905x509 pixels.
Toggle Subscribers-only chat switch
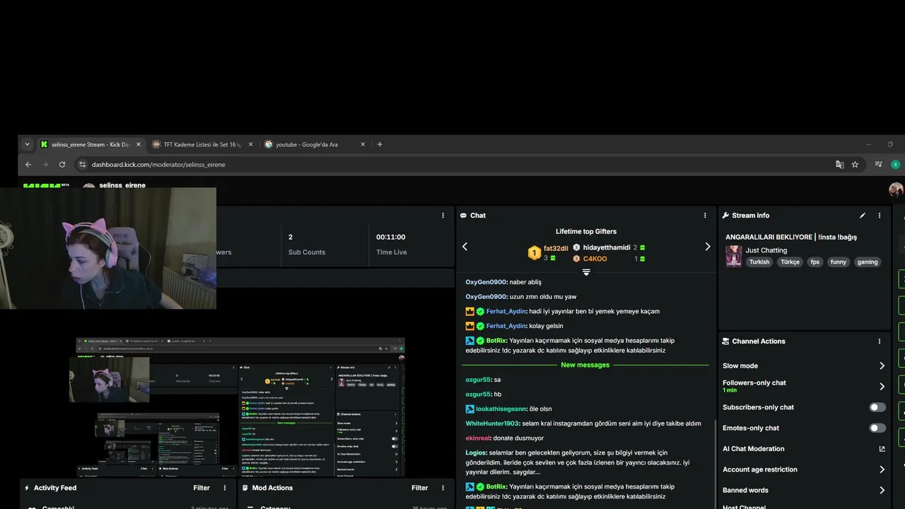(877, 407)
